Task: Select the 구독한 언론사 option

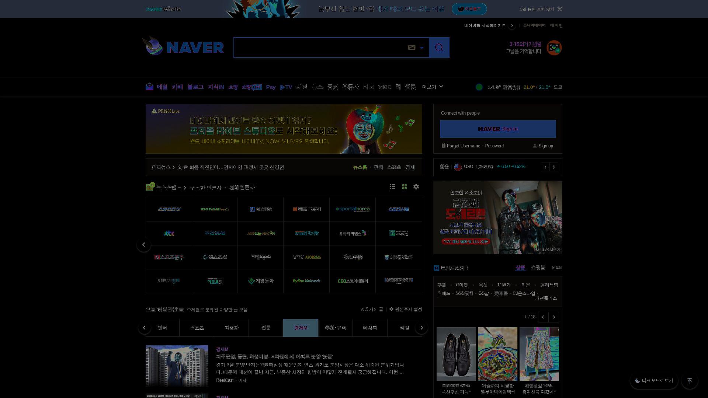Action: pyautogui.click(x=205, y=188)
